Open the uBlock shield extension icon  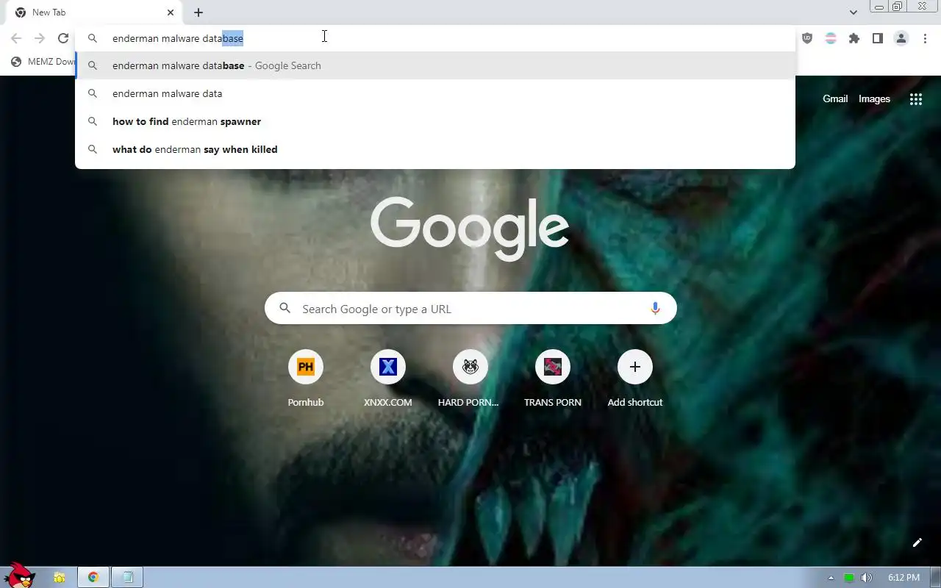[807, 38]
